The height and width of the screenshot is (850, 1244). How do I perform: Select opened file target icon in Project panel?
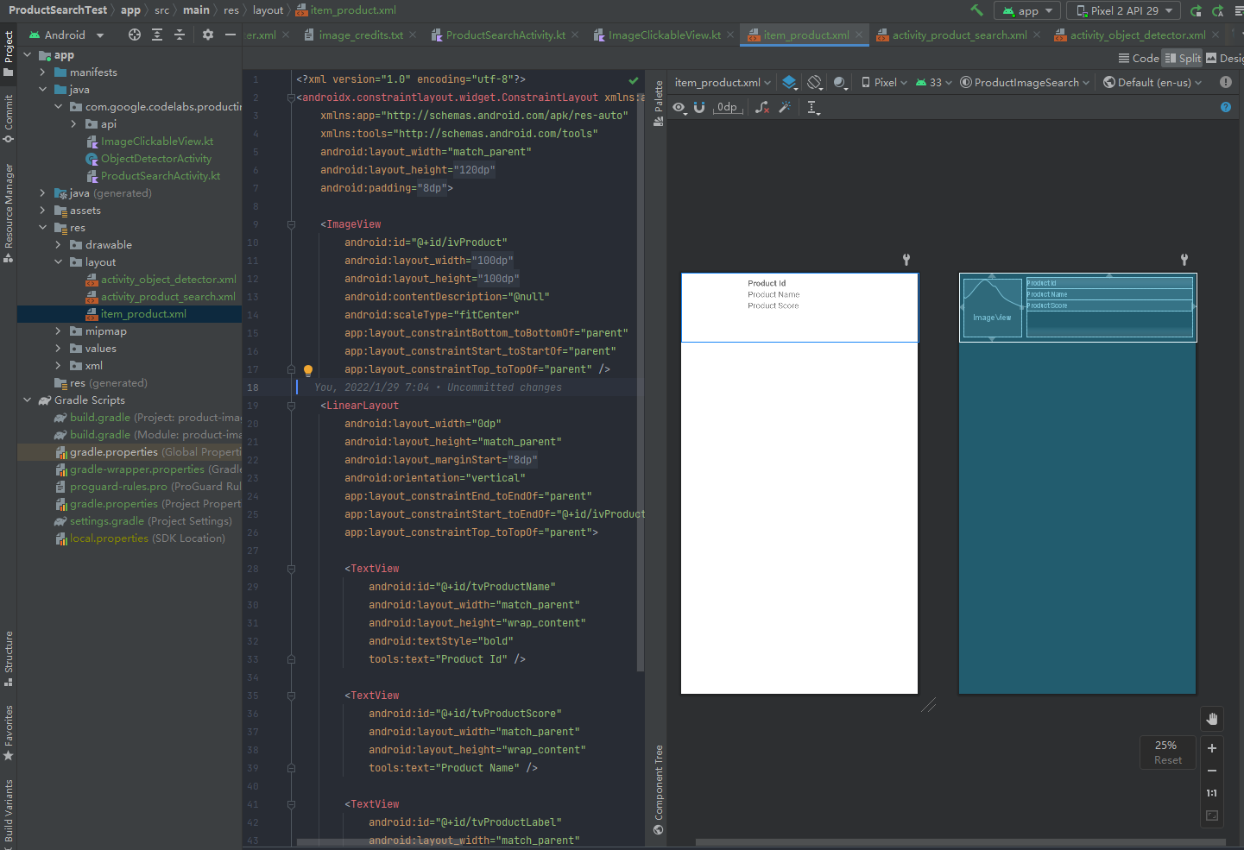coord(135,35)
